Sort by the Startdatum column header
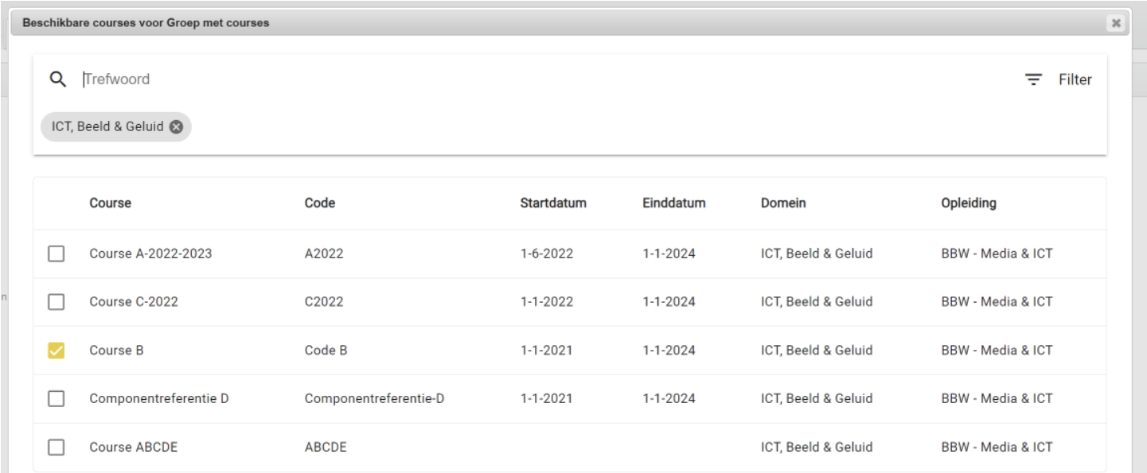The width and height of the screenshot is (1147, 473). tap(553, 203)
